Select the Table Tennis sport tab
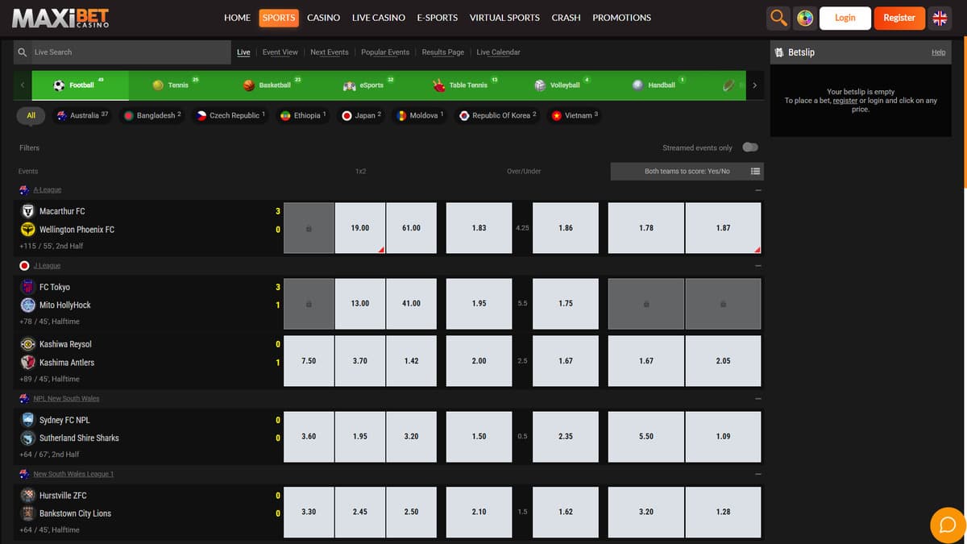 pyautogui.click(x=467, y=85)
